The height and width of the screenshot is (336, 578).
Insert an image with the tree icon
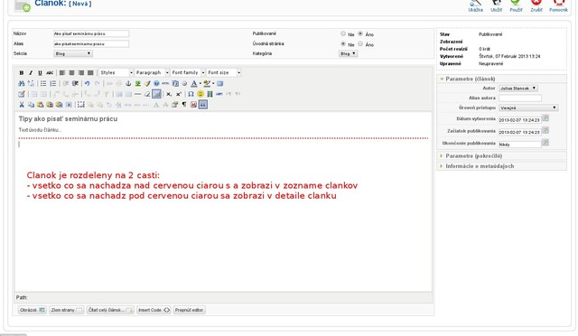click(x=138, y=84)
